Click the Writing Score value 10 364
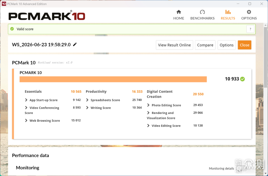Image resolution: width=268 pixels, height=176 pixels. click(137, 108)
